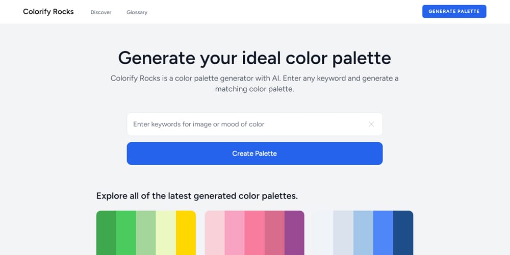Pick the bright green swatch
The width and height of the screenshot is (510, 255).
tap(126, 233)
